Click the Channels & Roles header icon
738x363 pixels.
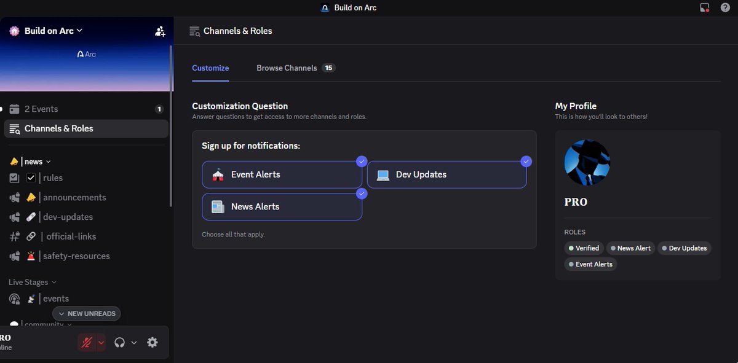pyautogui.click(x=194, y=31)
